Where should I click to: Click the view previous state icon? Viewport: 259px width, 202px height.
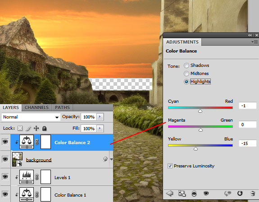227,193
